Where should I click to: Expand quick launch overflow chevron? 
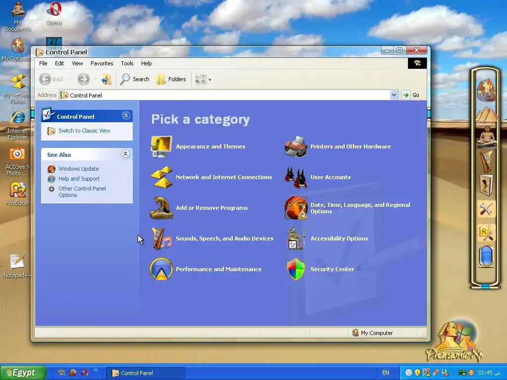[96, 370]
